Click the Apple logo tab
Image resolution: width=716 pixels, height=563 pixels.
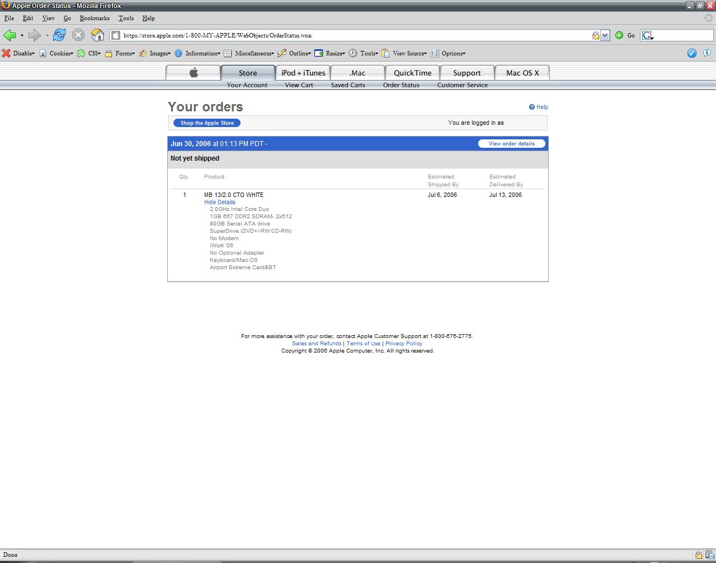coord(194,73)
